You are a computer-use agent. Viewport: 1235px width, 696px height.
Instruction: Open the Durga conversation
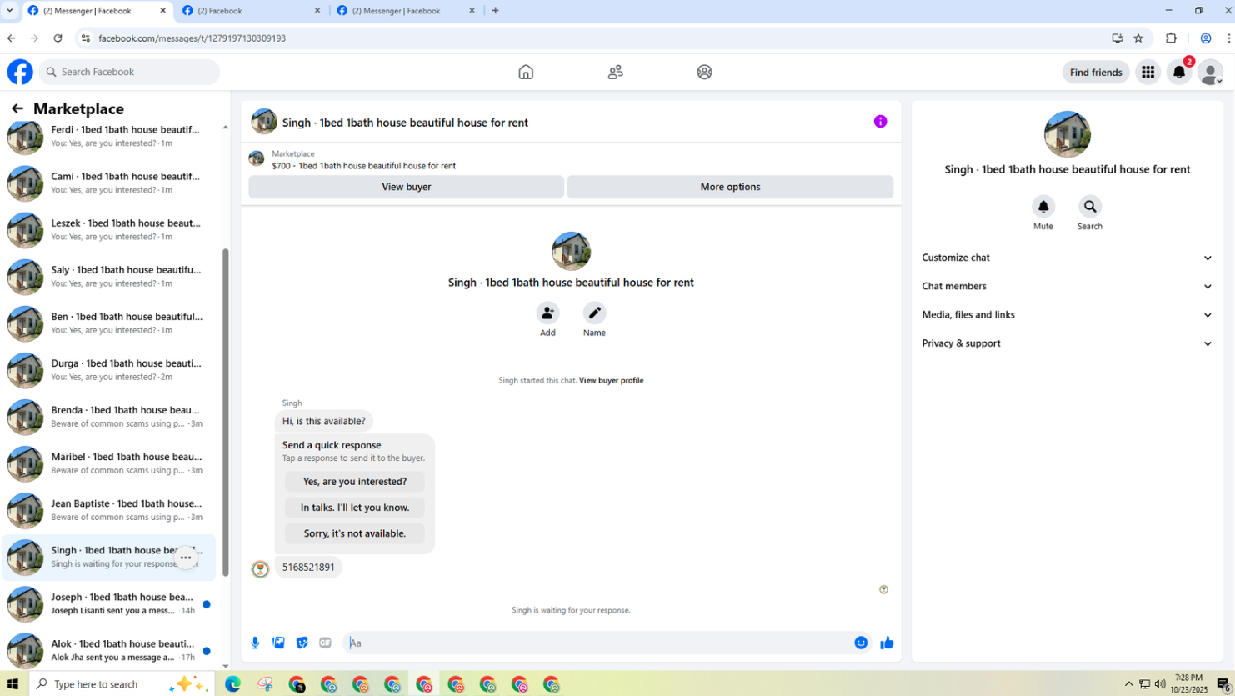108,369
